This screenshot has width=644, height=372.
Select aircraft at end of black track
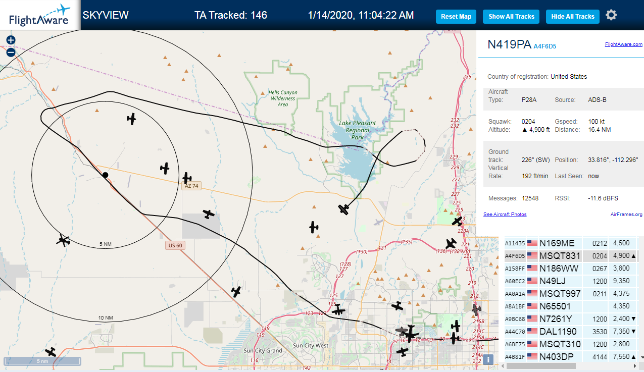(x=344, y=209)
